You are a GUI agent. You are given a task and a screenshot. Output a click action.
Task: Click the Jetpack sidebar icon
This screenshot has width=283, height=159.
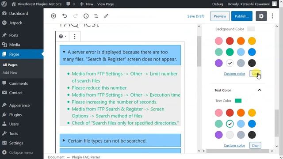(x=4, y=23)
